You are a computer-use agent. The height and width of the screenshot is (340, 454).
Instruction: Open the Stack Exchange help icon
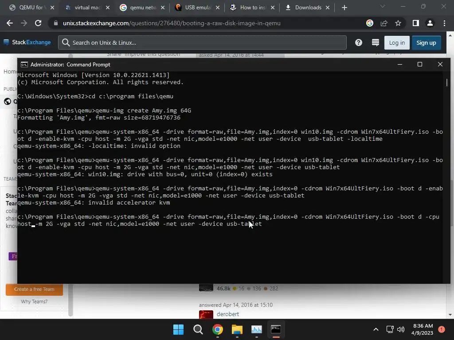click(358, 42)
